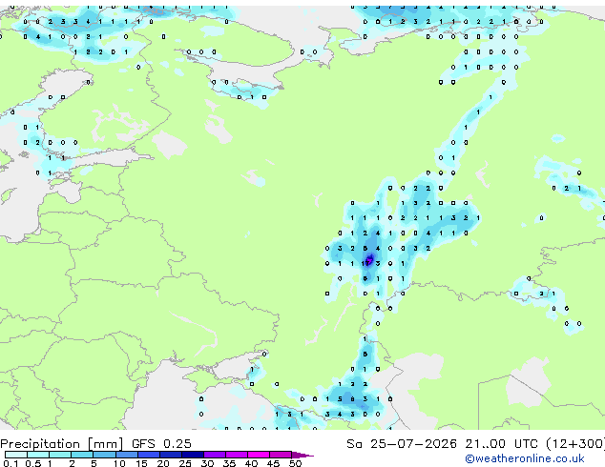Click the legend label "50"

[x=295, y=463]
